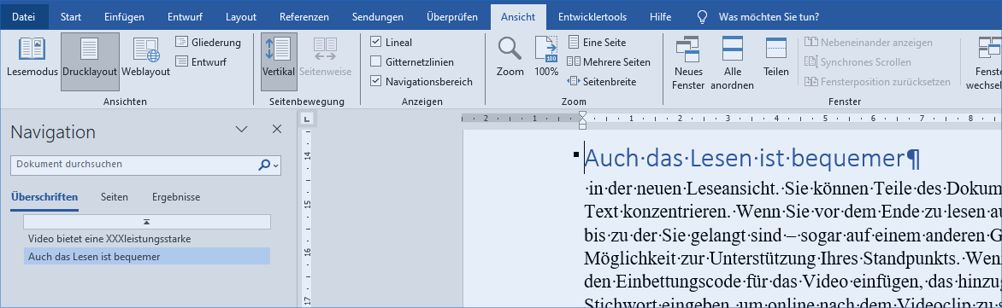Click the tab selector at ruler corner
Viewport: 1002px width, 308px height.
(307, 119)
